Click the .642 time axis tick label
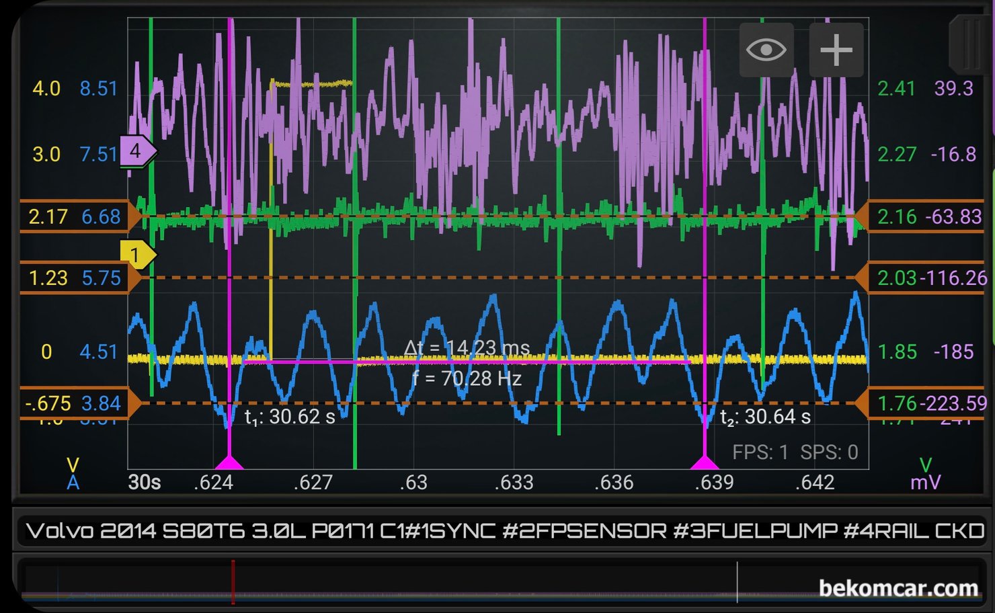 point(814,483)
